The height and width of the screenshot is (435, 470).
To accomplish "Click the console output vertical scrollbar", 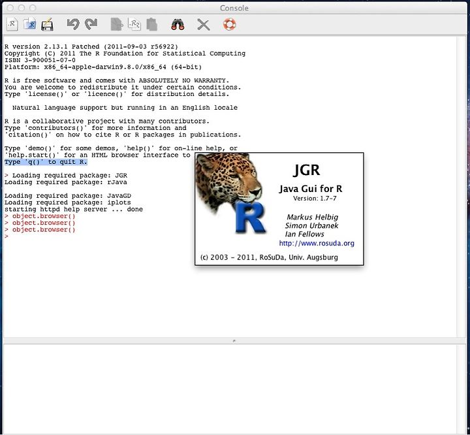I will 461,186.
